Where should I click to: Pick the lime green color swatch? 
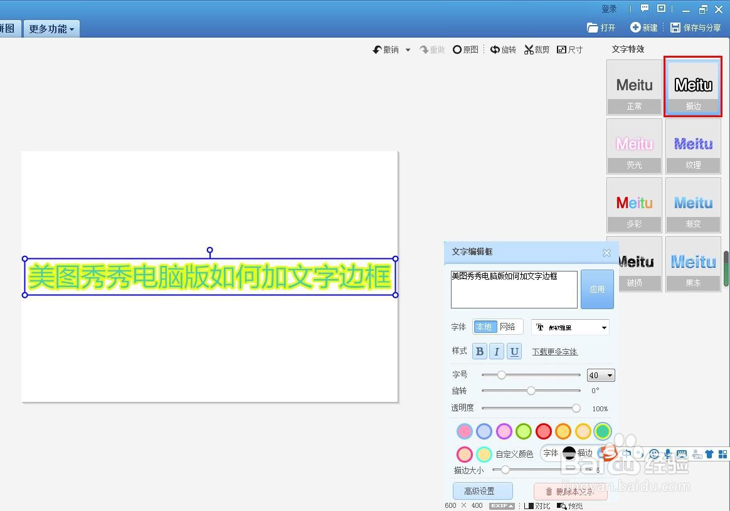click(524, 431)
